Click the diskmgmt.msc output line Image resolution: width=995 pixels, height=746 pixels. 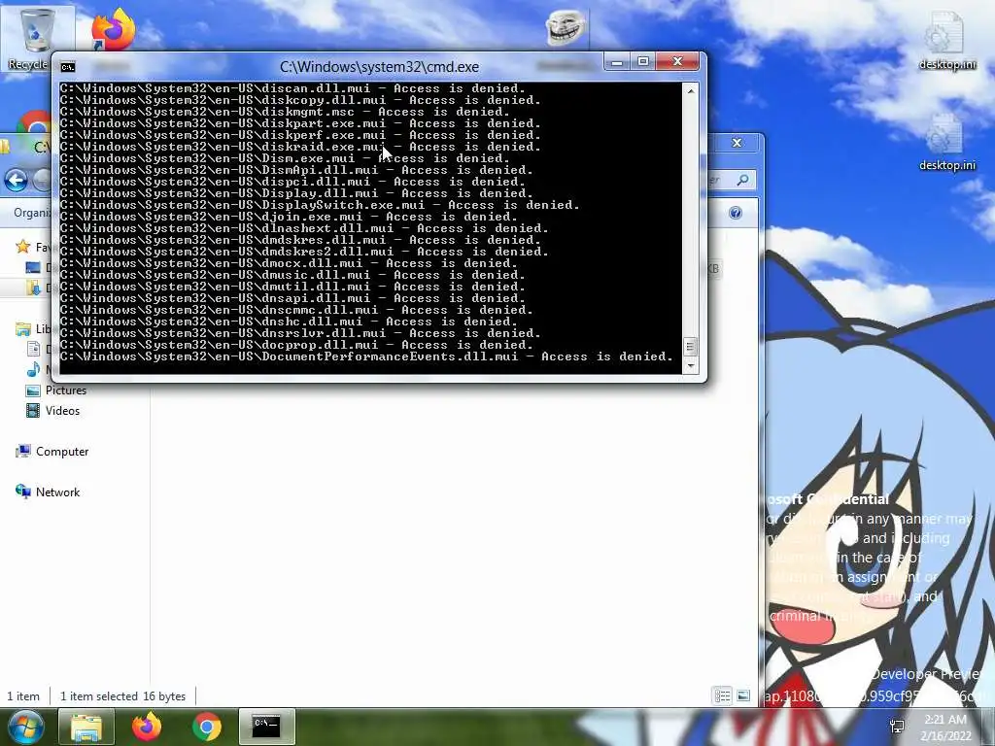coord(285,112)
